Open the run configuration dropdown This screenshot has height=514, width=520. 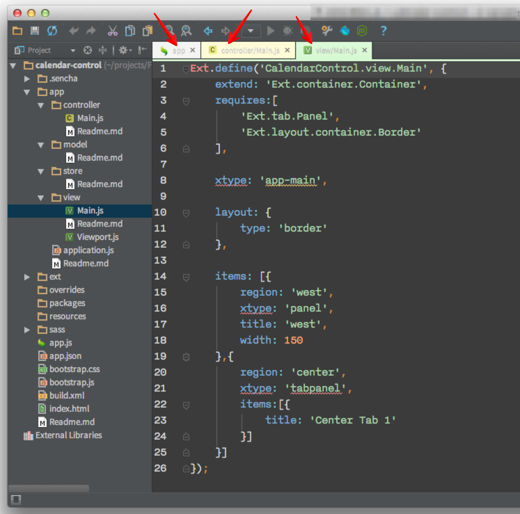point(250,31)
